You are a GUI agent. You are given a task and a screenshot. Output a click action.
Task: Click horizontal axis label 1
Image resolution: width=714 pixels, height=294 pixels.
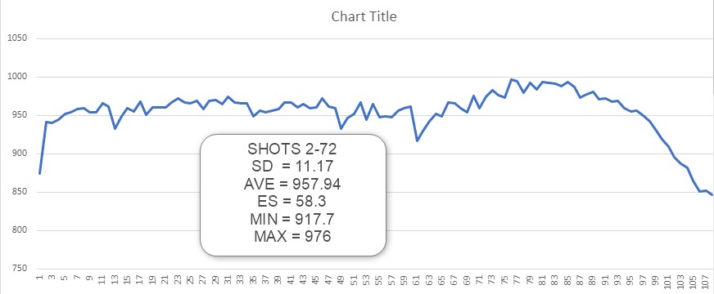pyautogui.click(x=39, y=277)
